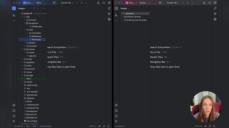The width and height of the screenshot is (229, 128).
Task: Open IDE settings gear in laravel 11 window
Action: (215, 3)
